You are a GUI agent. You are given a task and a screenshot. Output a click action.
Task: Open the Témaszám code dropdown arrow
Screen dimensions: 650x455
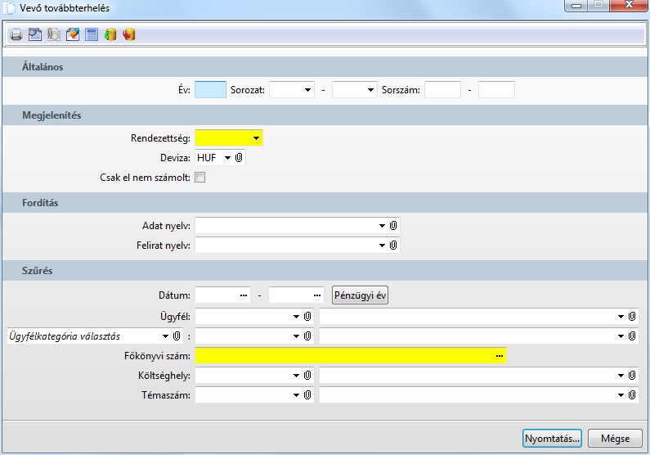coord(297,395)
